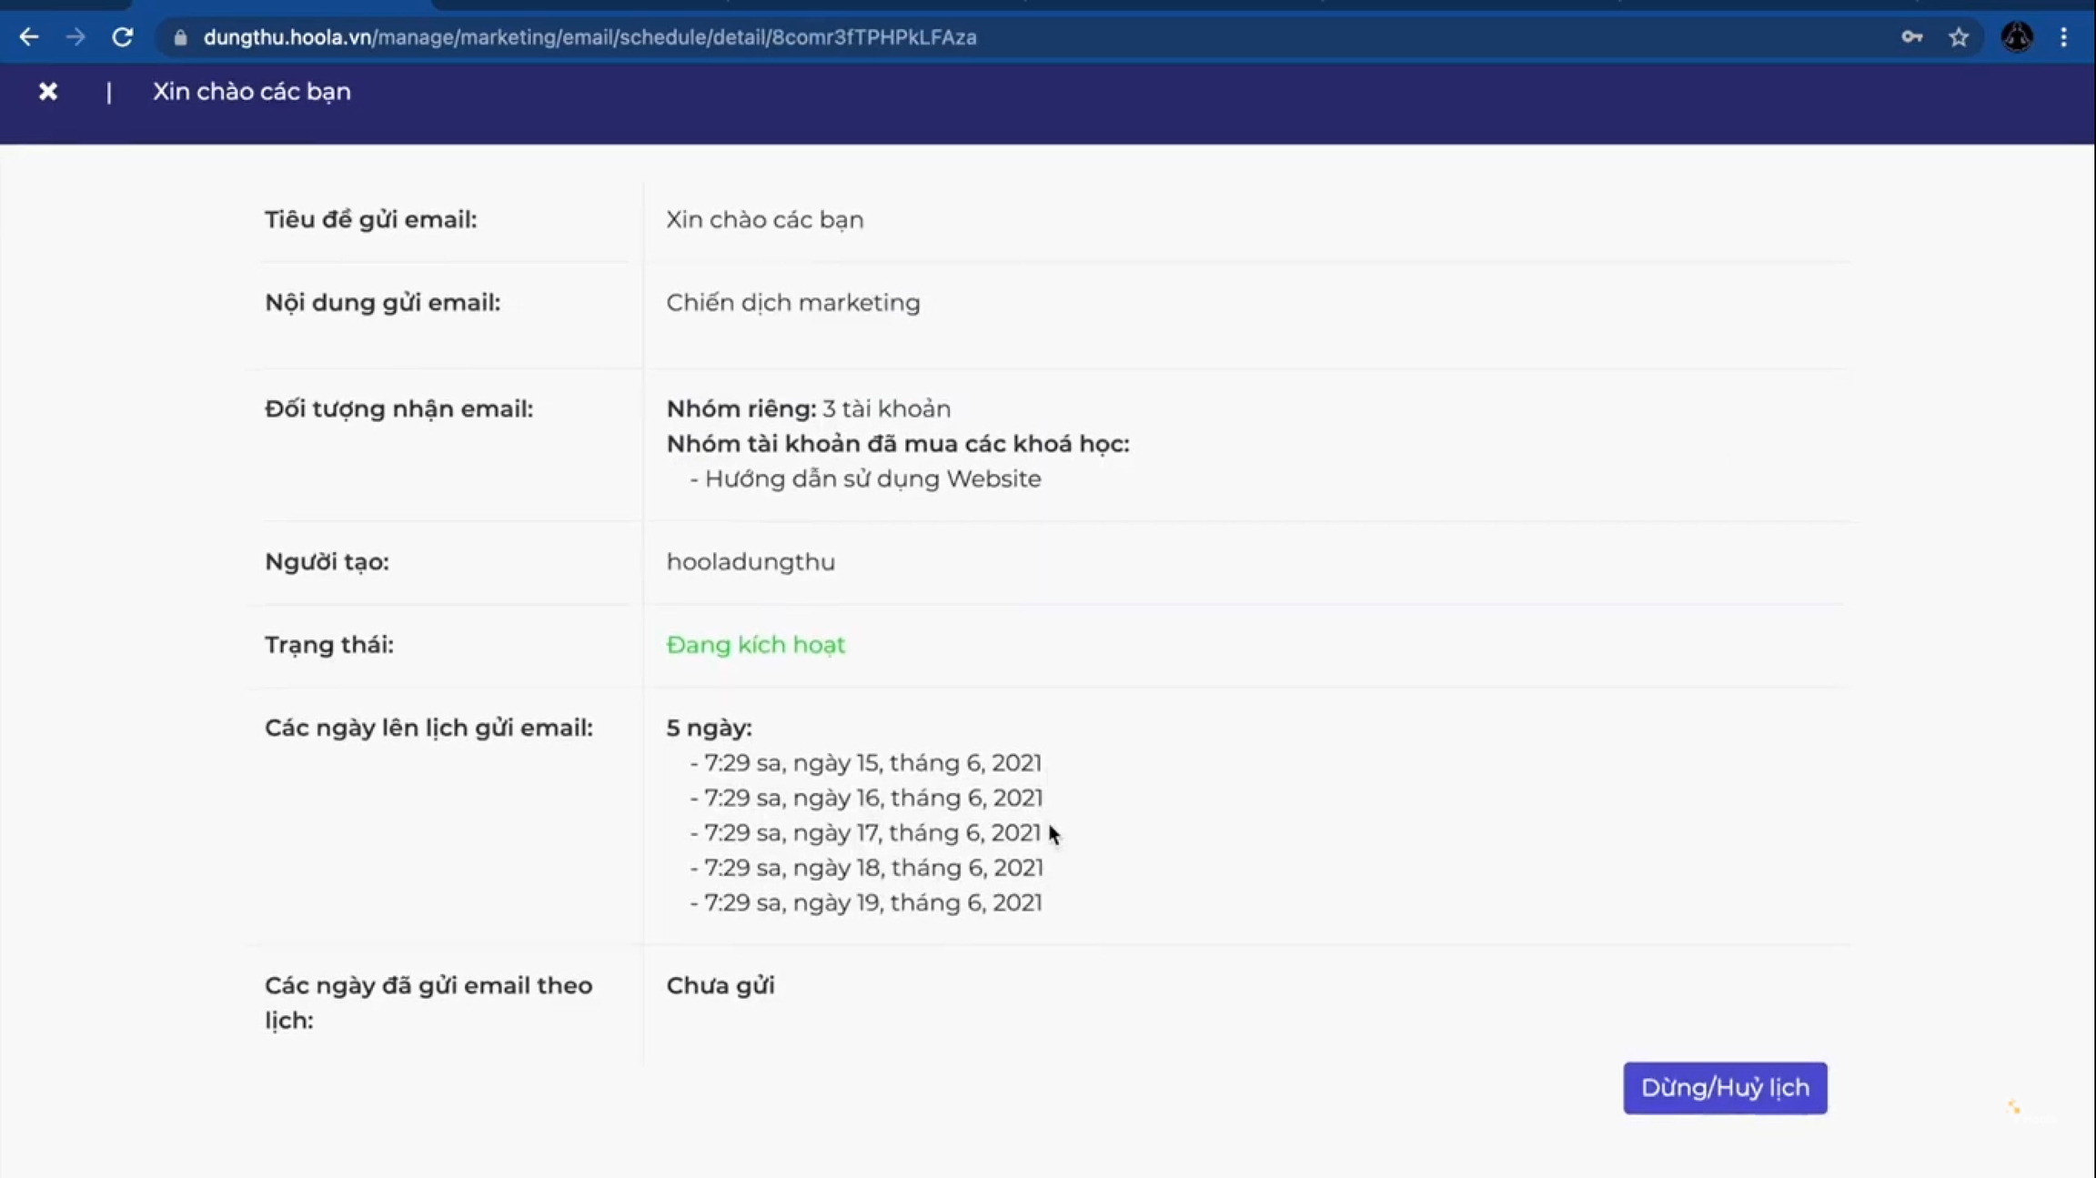Image resolution: width=2096 pixels, height=1178 pixels.
Task: Click the browser back arrow
Action: click(29, 37)
